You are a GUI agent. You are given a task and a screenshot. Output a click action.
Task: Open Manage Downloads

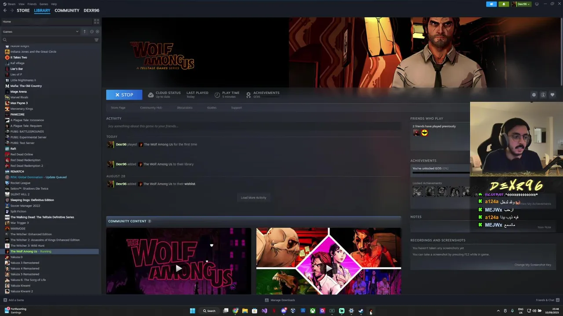(280, 300)
